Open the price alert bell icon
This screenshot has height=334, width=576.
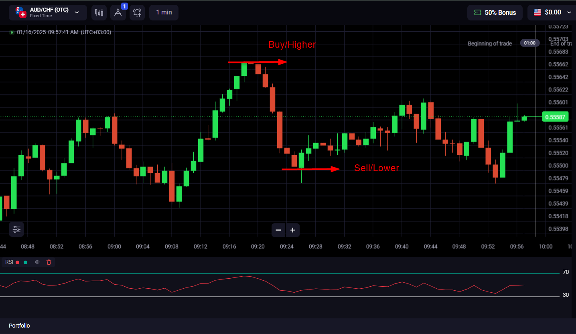(x=137, y=12)
